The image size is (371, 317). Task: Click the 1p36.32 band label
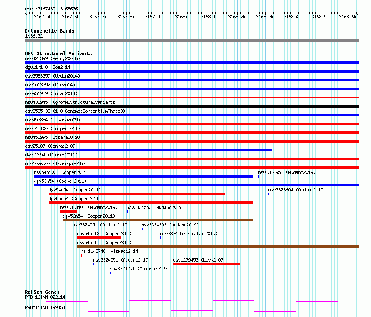pyautogui.click(x=34, y=36)
